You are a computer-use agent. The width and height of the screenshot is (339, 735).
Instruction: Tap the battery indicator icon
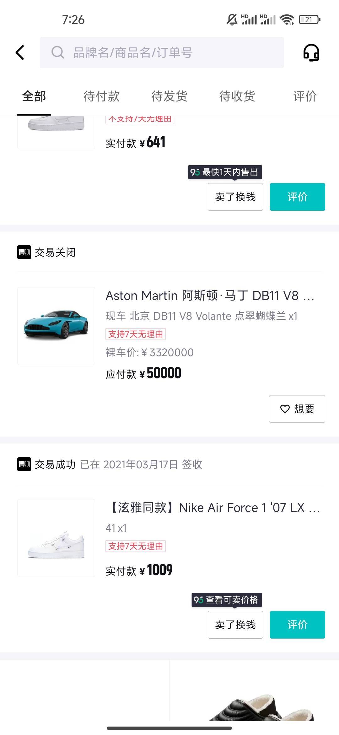[x=309, y=20]
